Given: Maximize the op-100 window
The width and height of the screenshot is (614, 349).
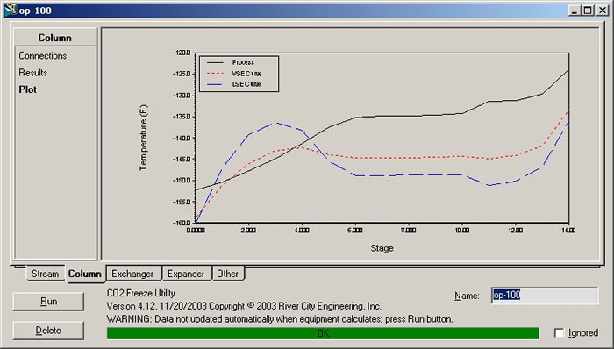Looking at the screenshot, I should [x=588, y=11].
